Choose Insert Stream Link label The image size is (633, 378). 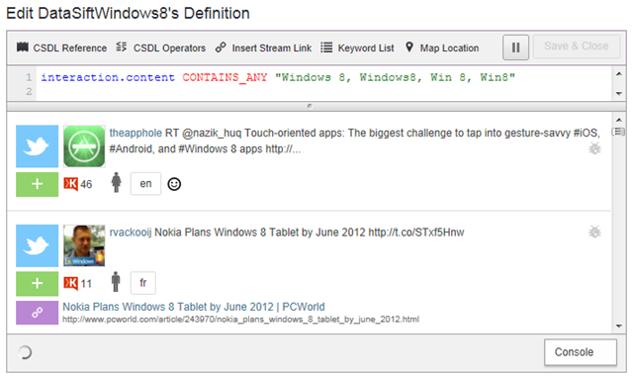tap(271, 48)
